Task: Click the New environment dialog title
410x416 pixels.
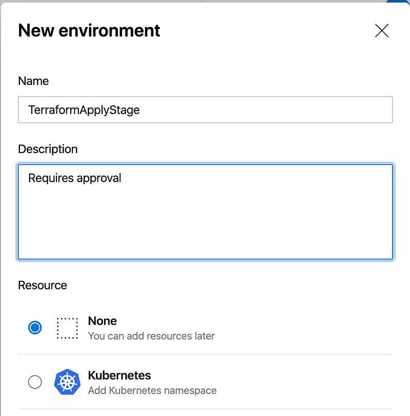Action: tap(89, 31)
